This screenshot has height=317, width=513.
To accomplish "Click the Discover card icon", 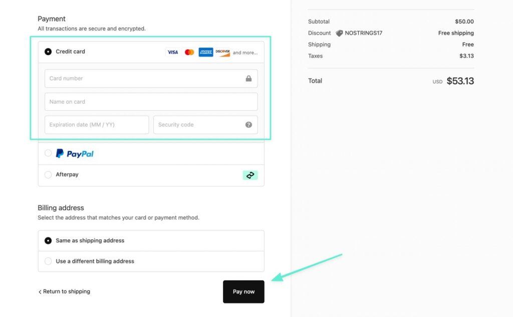I will (222, 52).
